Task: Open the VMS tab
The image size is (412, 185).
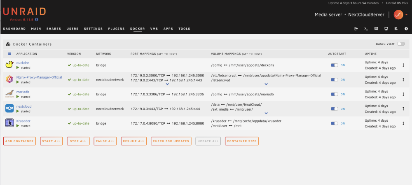Action: [154, 29]
